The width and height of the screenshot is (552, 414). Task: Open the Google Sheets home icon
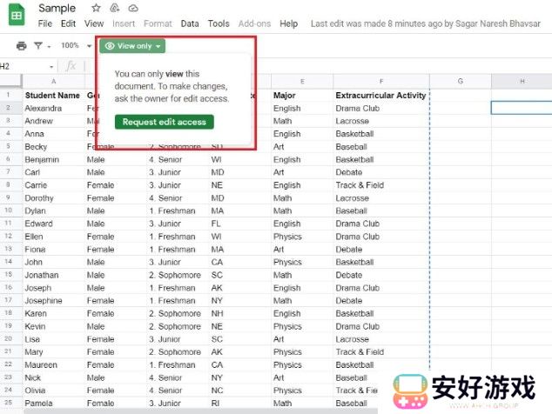point(17,15)
